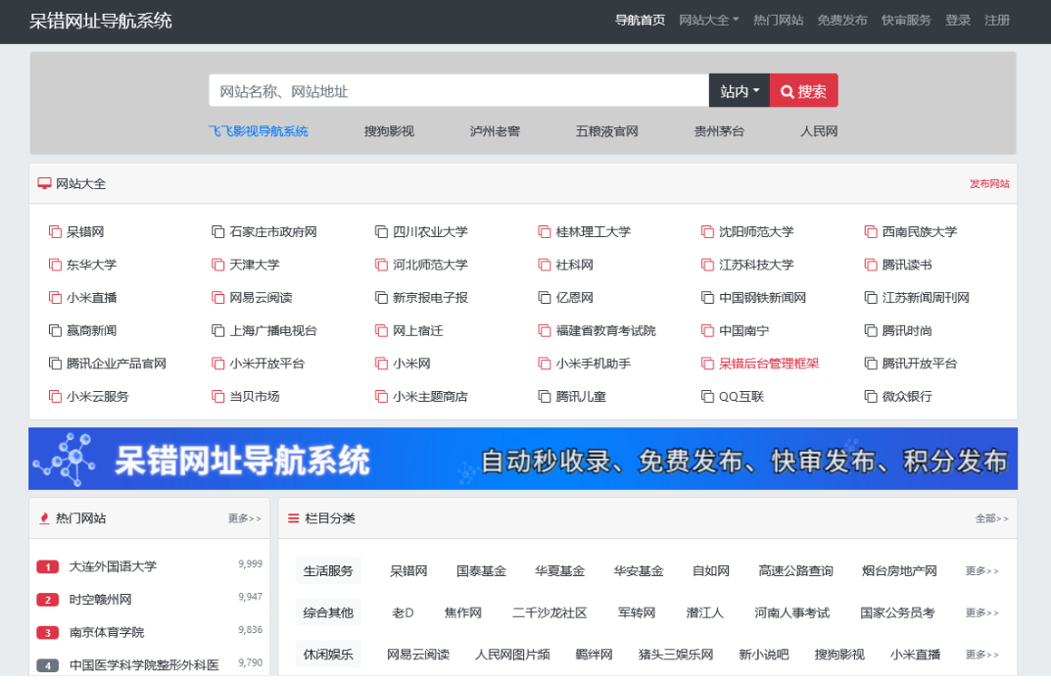Click the 呆错网址导航系统 site title

(101, 21)
